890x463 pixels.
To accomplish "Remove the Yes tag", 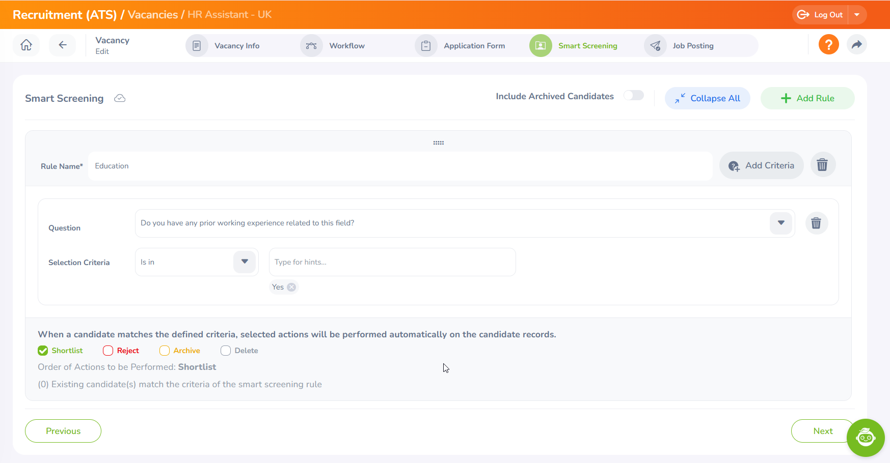I will [x=291, y=287].
